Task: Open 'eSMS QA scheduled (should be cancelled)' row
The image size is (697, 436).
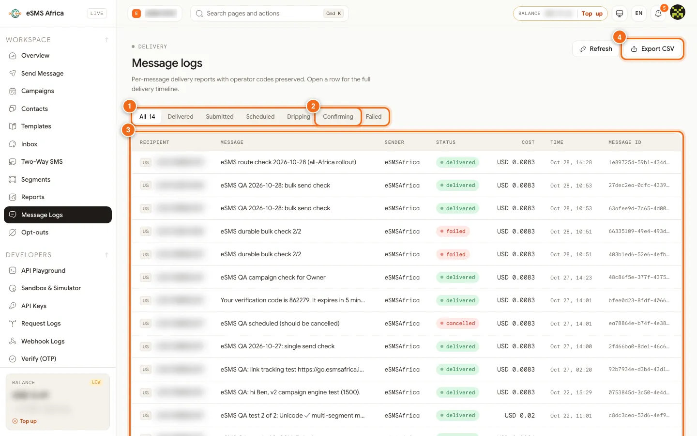Action: click(406, 324)
